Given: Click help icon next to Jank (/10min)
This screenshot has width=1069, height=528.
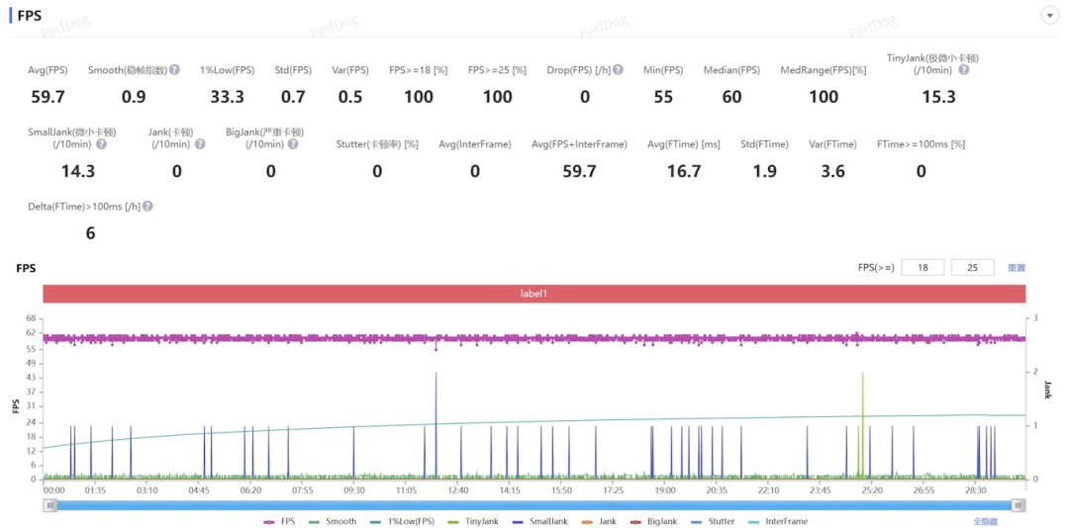Looking at the screenshot, I should (x=200, y=144).
